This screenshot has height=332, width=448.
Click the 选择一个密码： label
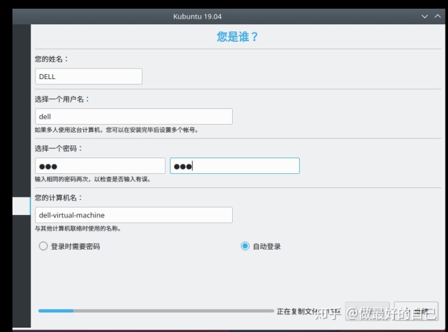click(58, 148)
